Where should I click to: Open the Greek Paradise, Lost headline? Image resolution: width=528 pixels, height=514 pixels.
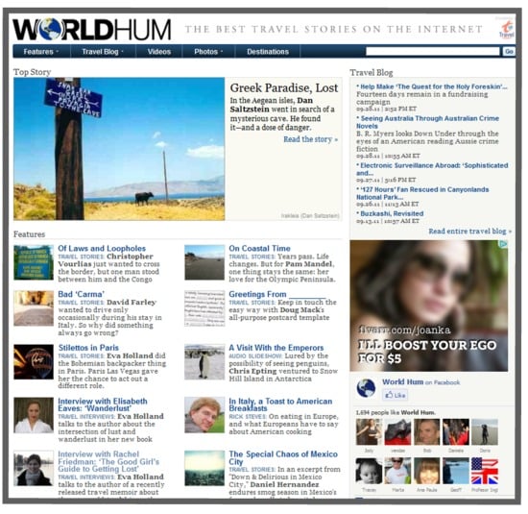(284, 87)
